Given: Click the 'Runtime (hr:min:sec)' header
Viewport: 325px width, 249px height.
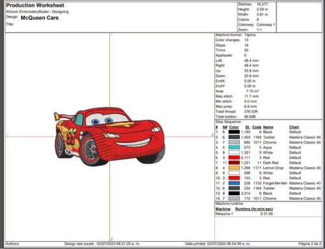Looking at the screenshot, I should click(x=254, y=209).
